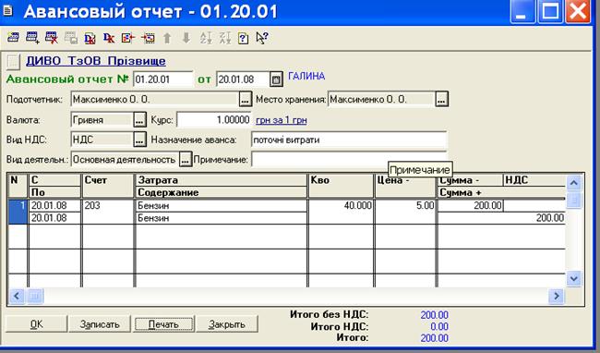Click the OK button
The height and width of the screenshot is (353, 600).
(x=37, y=324)
